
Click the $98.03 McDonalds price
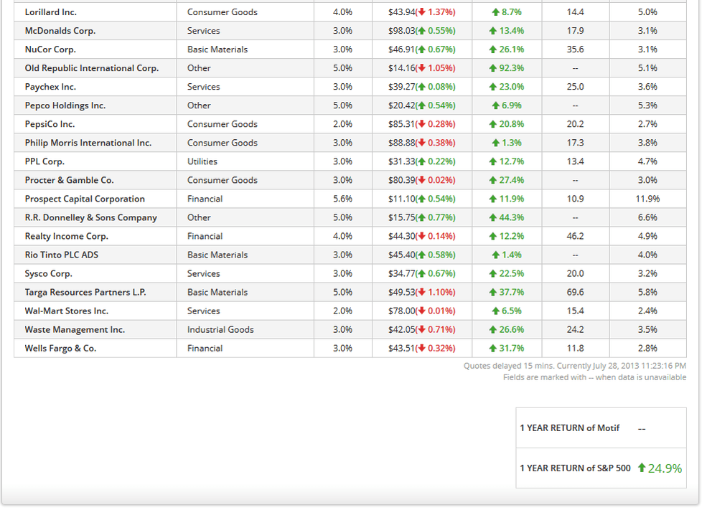pos(401,31)
